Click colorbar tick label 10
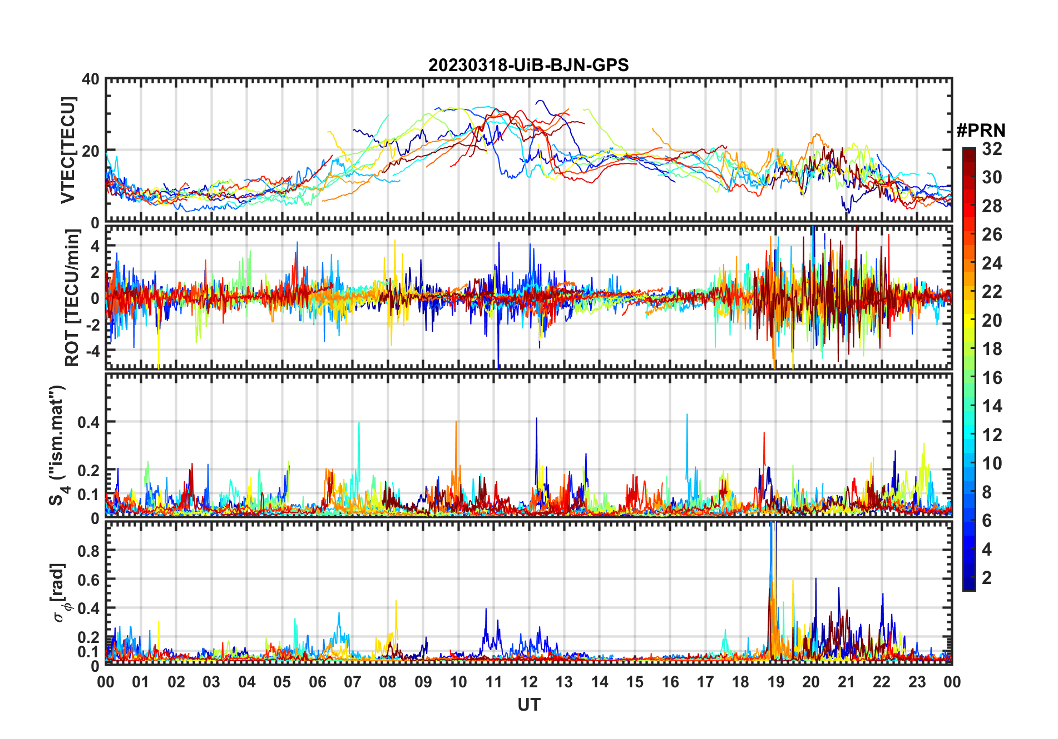Viewport: 1058px width, 739px height. point(992,463)
